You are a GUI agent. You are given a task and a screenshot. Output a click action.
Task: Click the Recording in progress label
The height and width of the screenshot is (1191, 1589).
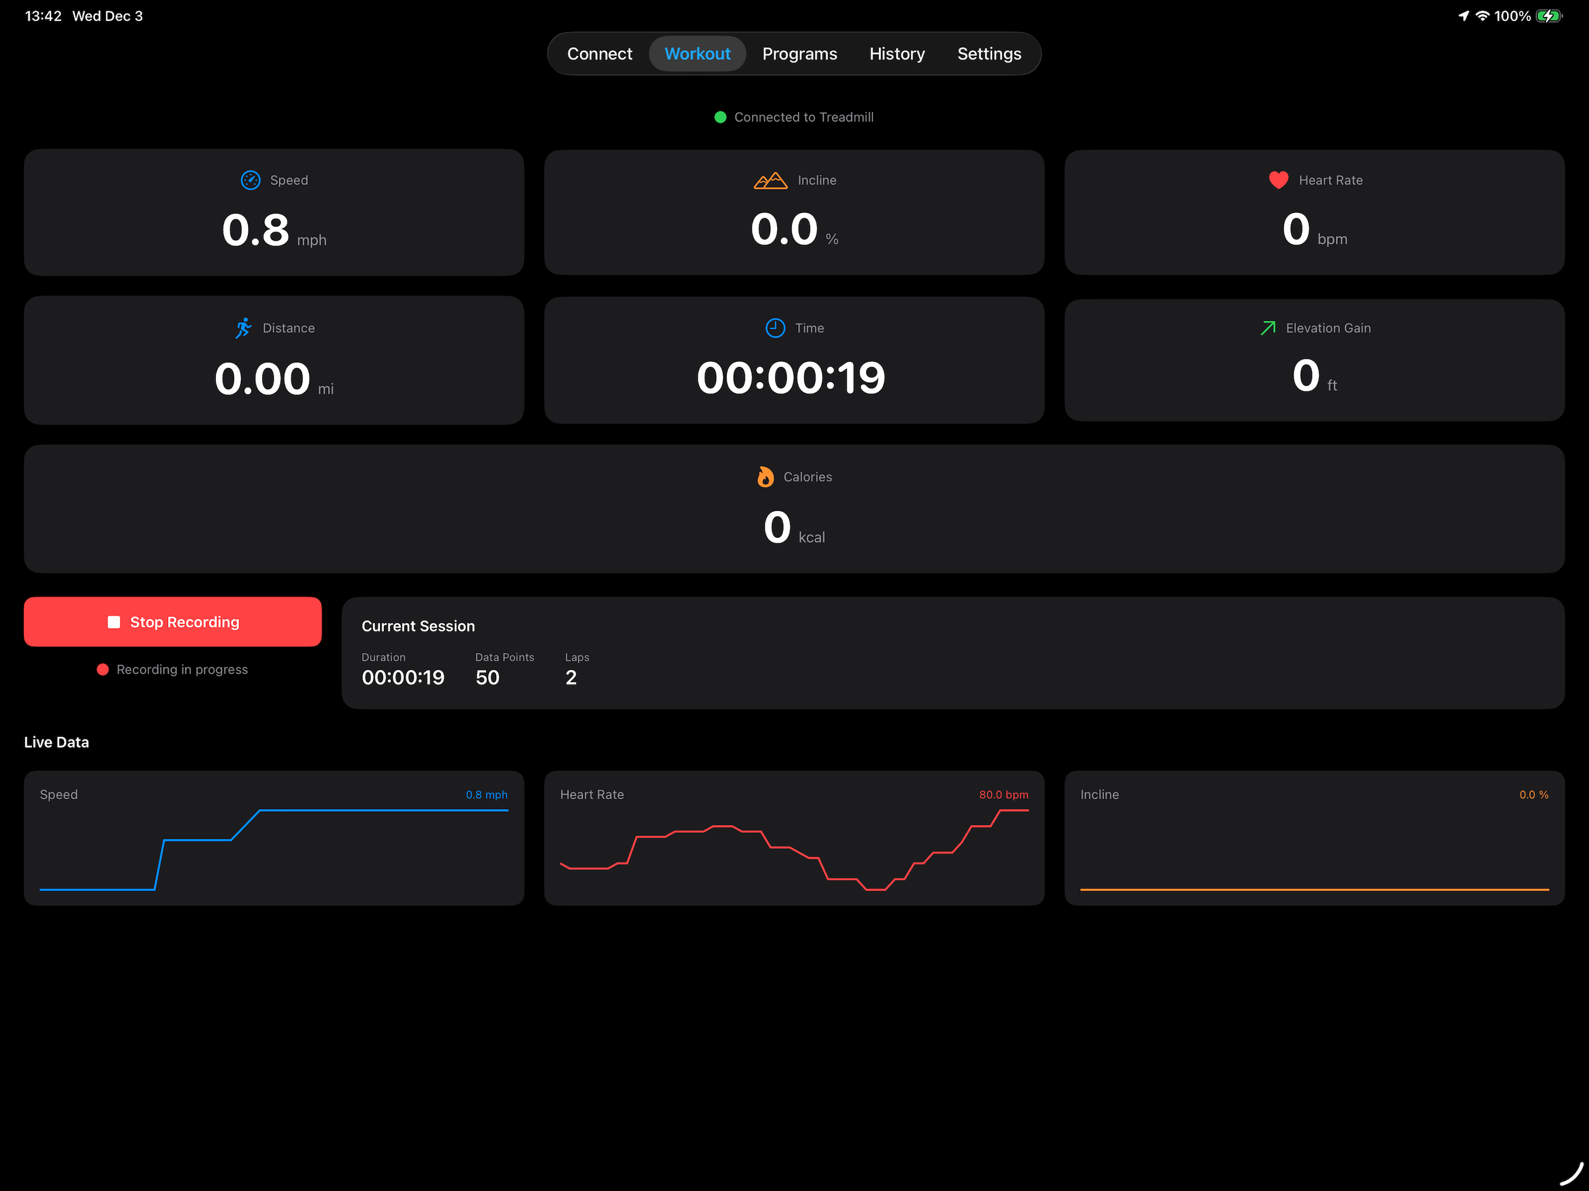[181, 669]
